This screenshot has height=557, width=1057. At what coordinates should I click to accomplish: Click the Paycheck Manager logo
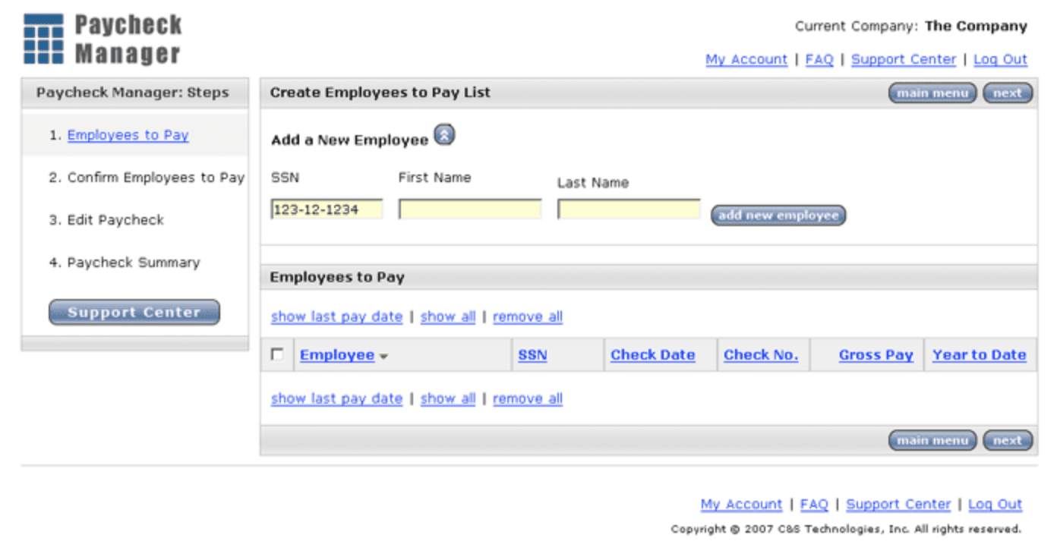pyautogui.click(x=103, y=36)
